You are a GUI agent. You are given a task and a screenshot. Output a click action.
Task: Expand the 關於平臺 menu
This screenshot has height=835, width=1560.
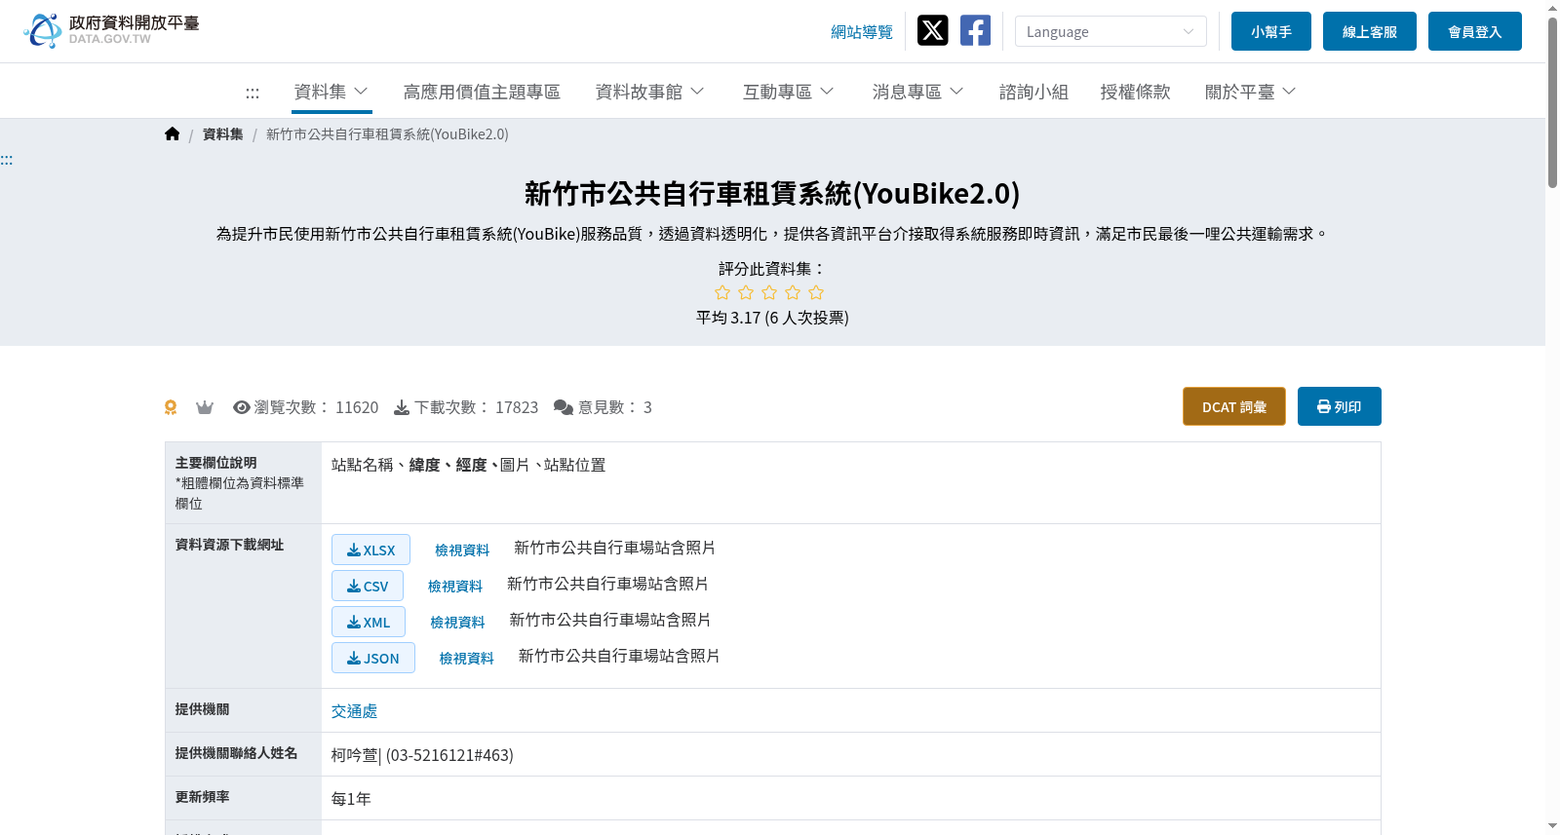click(x=1251, y=92)
